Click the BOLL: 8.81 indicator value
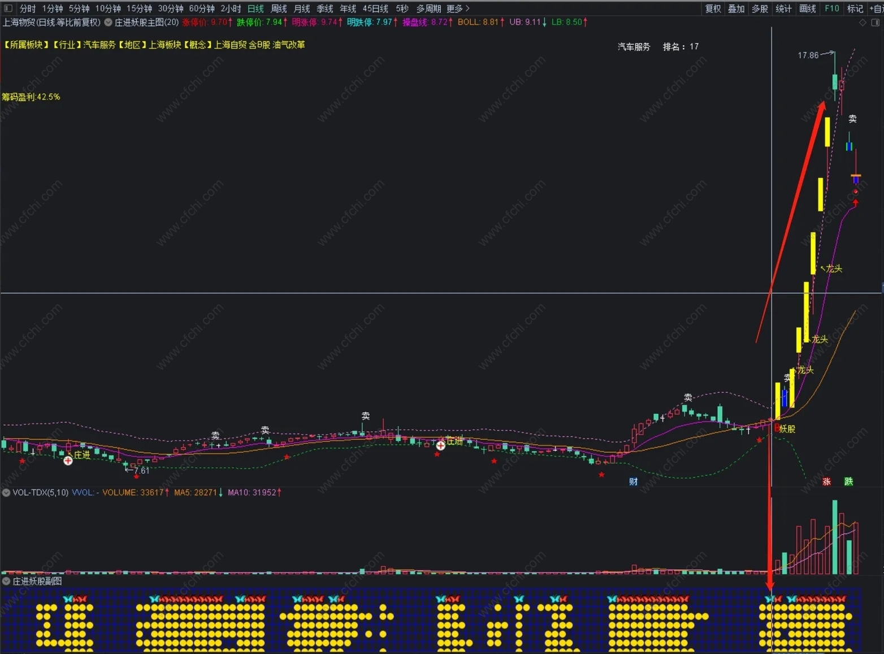The height and width of the screenshot is (654, 884). click(x=481, y=23)
